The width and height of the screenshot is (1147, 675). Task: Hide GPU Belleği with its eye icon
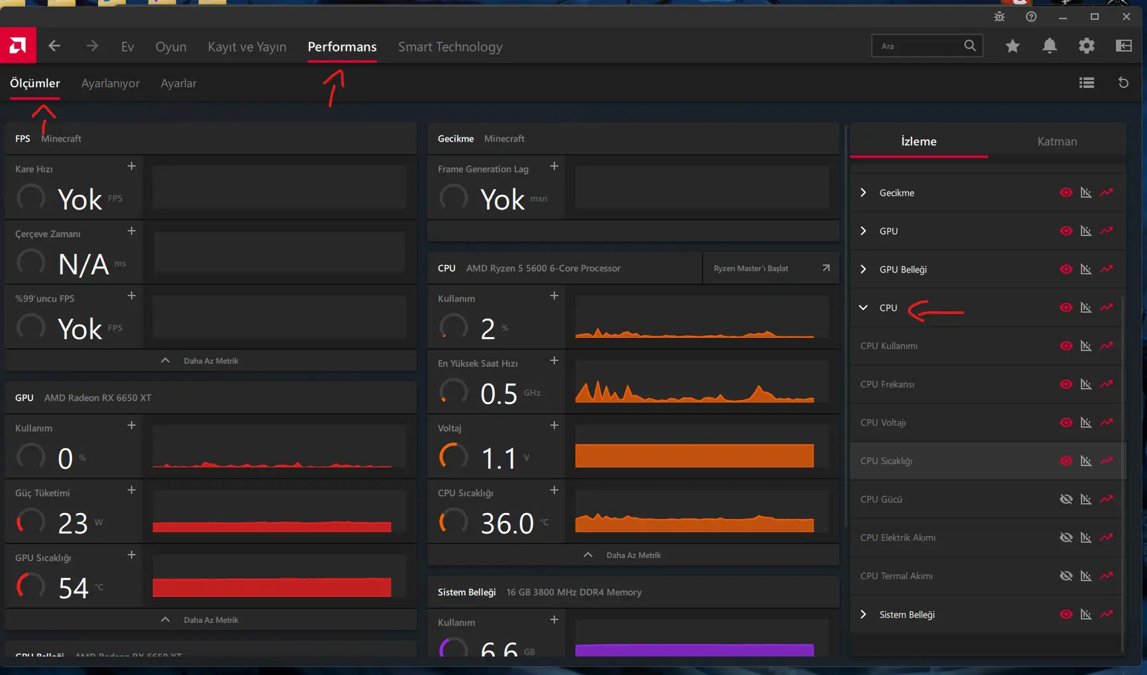pyautogui.click(x=1066, y=269)
